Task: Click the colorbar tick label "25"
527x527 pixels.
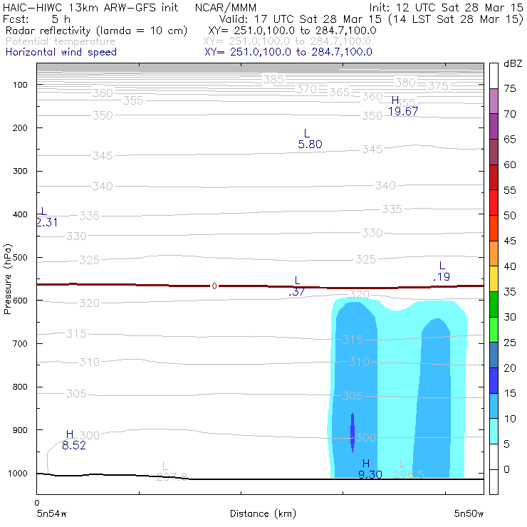Action: pos(509,343)
